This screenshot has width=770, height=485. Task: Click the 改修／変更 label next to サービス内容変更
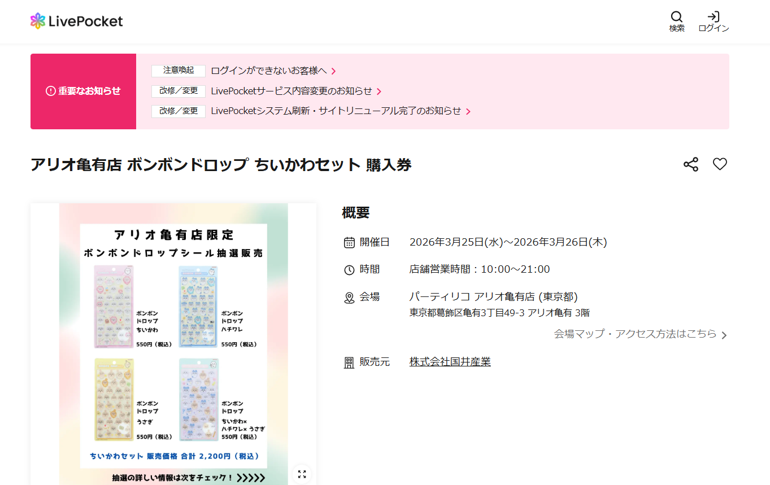(178, 91)
